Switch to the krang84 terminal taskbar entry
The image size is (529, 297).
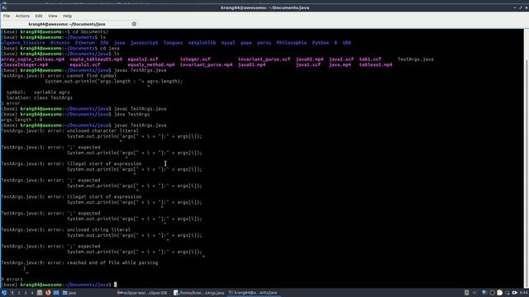tap(253, 293)
